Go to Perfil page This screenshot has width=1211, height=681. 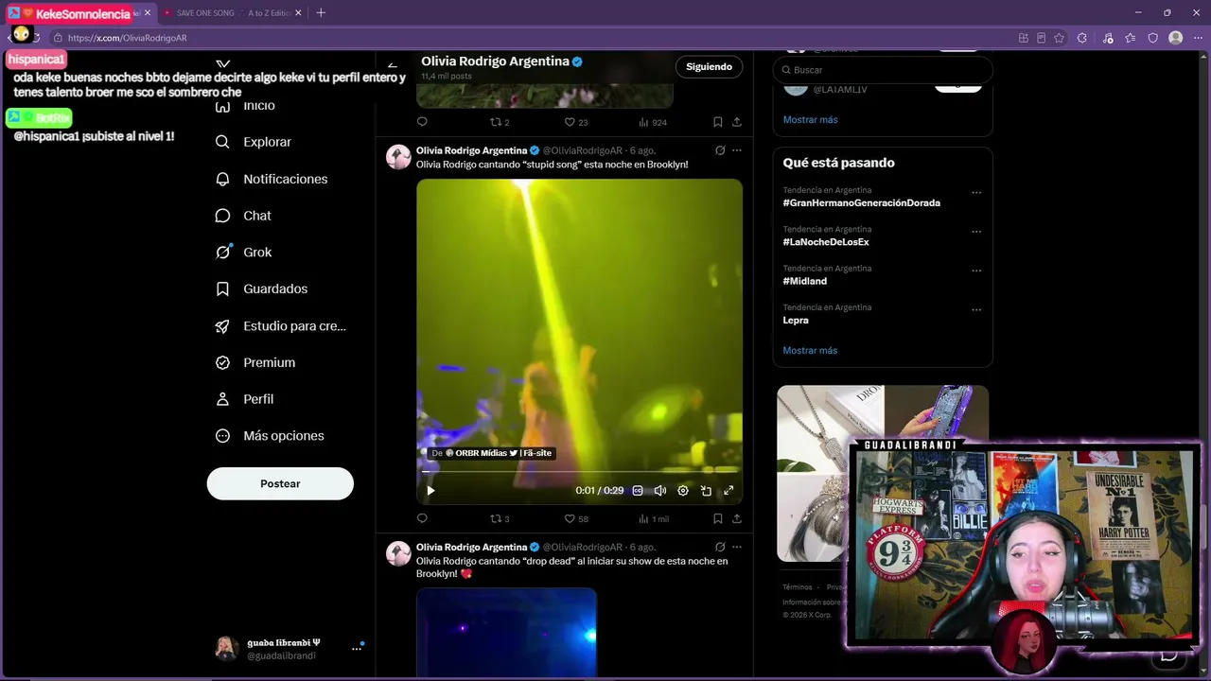click(258, 399)
